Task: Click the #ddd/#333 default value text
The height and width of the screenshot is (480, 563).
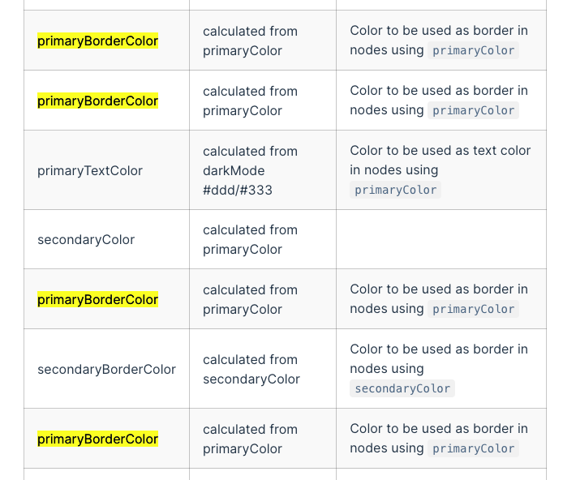Action: 238,190
